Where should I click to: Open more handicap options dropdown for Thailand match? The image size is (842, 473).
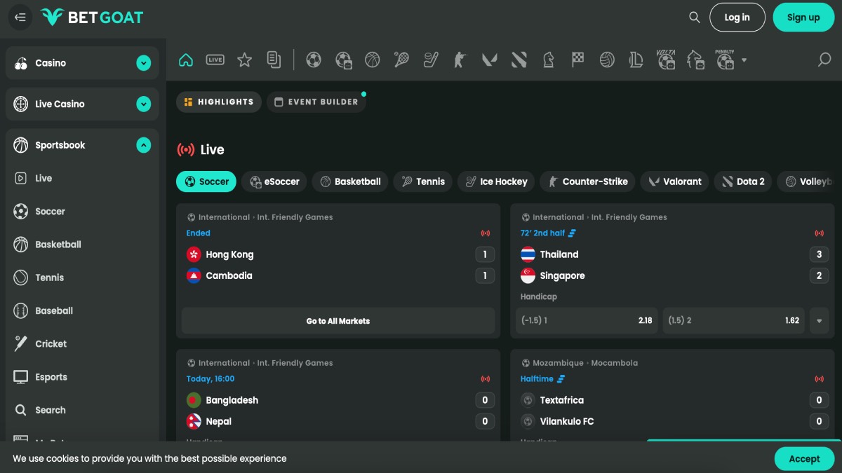[819, 321]
